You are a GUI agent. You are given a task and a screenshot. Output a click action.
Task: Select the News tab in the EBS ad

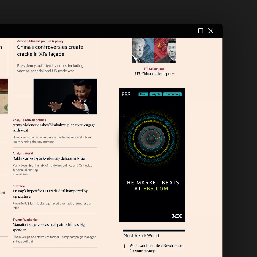[x=143, y=94]
